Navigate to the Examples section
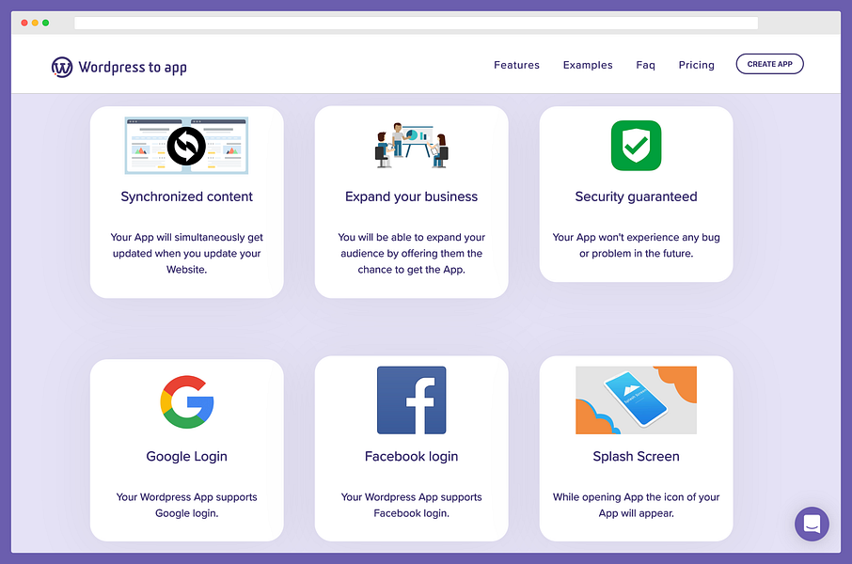Image resolution: width=852 pixels, height=564 pixels. click(588, 65)
